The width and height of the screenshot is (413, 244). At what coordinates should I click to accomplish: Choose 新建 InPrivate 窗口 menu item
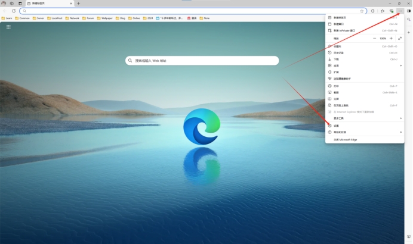[345, 30]
